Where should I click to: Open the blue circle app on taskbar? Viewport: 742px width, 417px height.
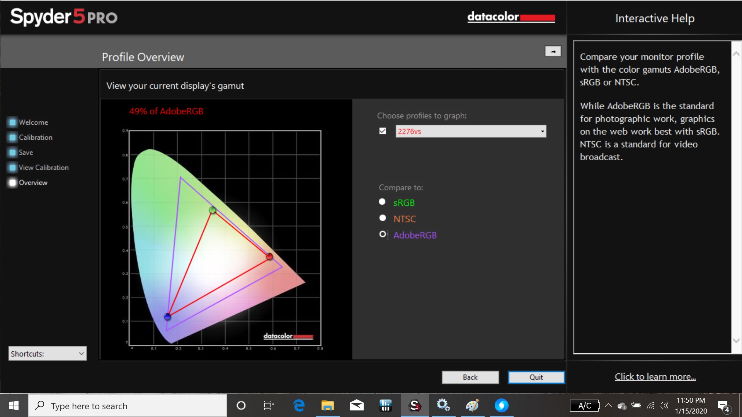pos(502,405)
